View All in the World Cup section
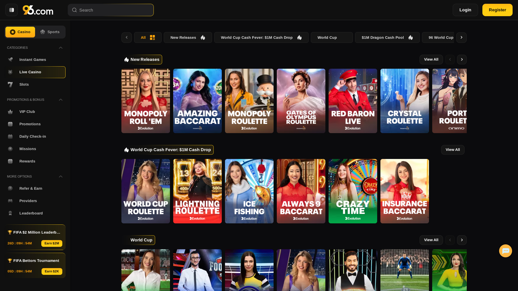 click(x=431, y=240)
